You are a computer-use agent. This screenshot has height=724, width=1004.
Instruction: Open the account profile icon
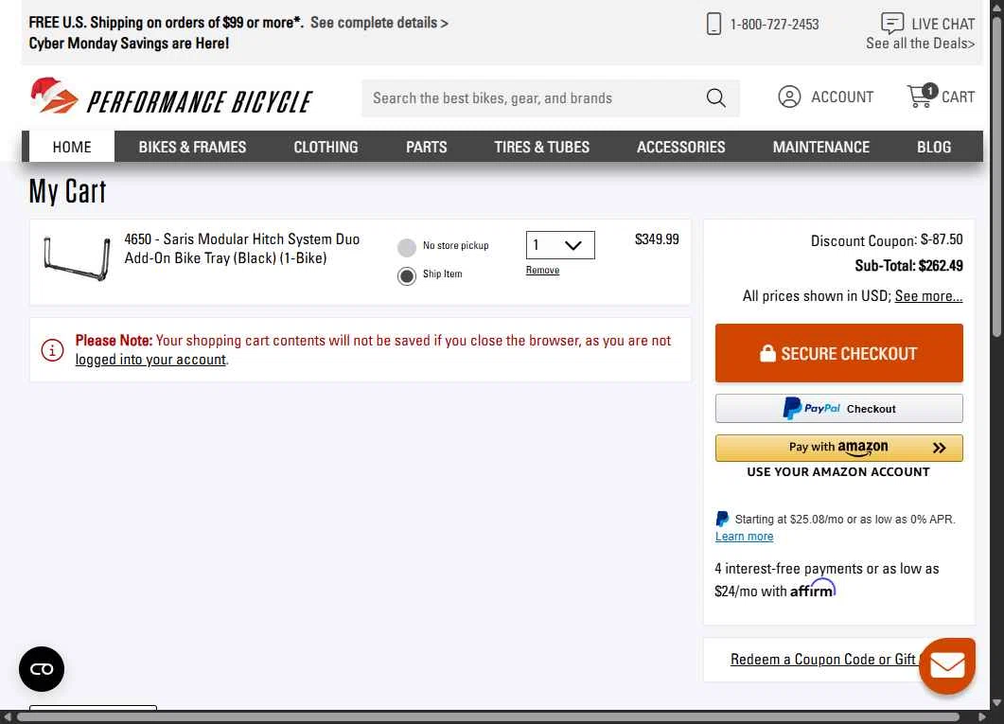pyautogui.click(x=789, y=97)
